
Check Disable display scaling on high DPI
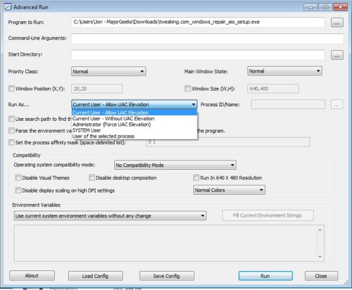point(18,190)
